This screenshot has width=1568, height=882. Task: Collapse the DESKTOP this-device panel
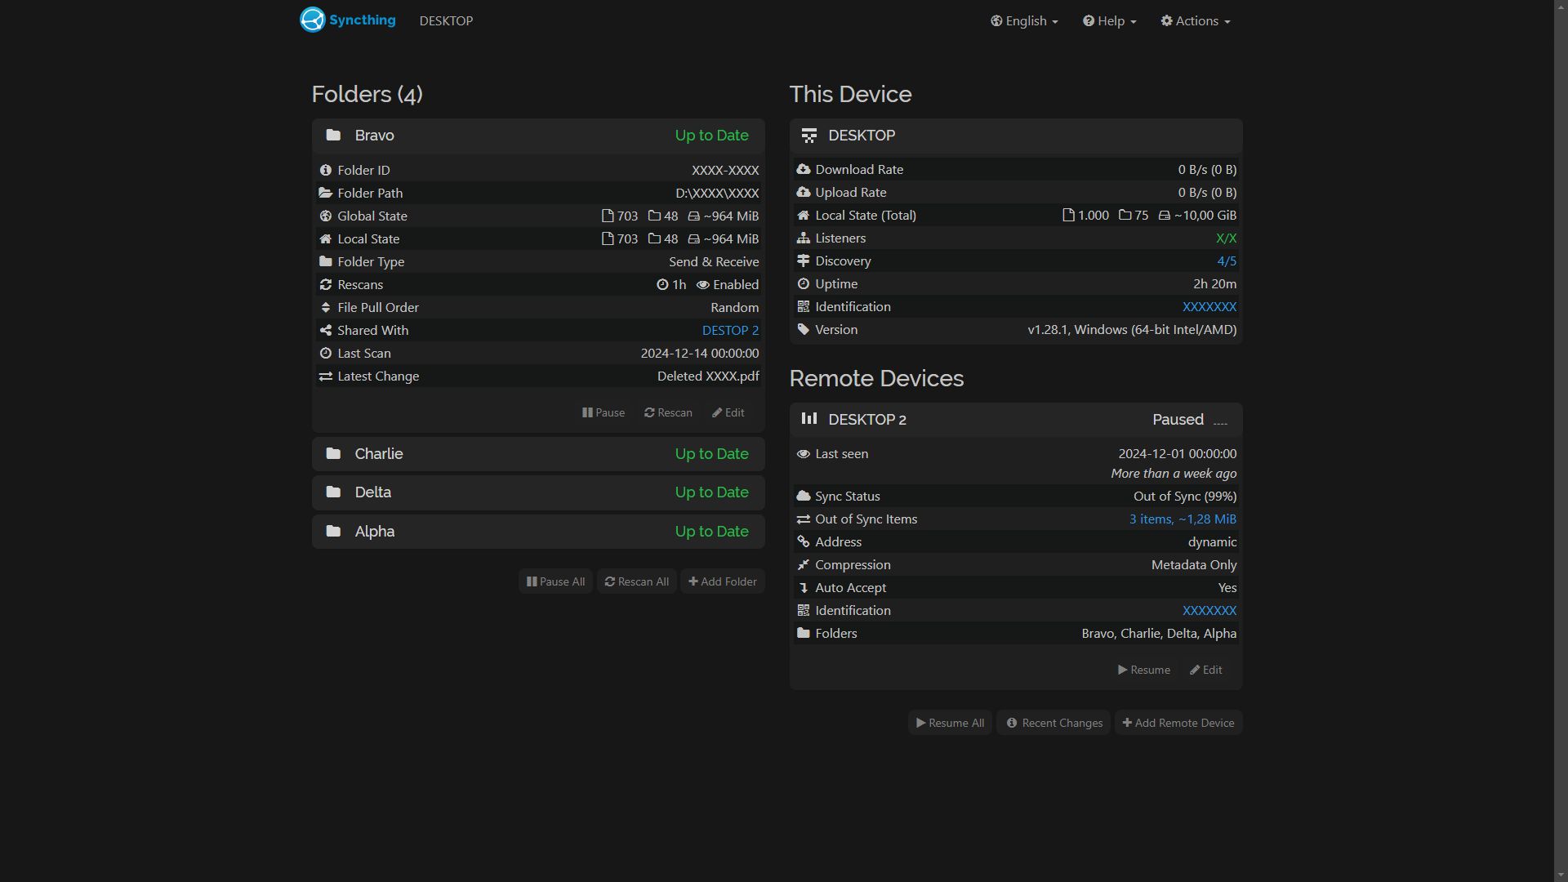tap(1016, 136)
